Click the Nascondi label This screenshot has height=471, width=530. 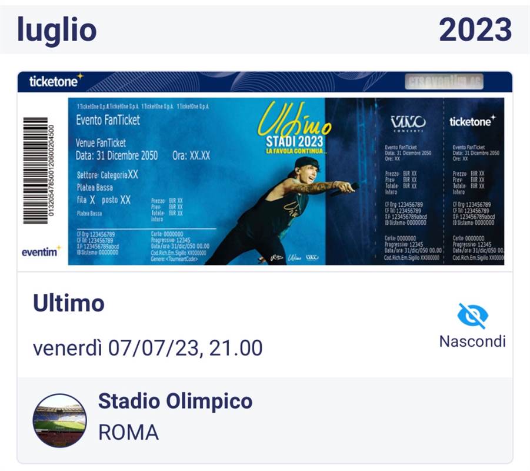pos(472,341)
